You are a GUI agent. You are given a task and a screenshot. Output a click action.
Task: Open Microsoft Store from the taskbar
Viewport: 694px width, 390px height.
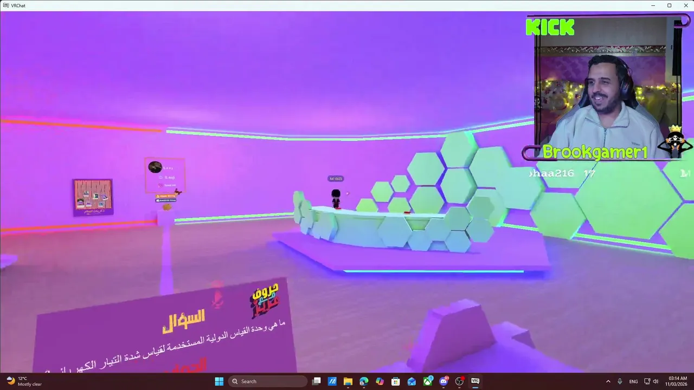click(396, 381)
